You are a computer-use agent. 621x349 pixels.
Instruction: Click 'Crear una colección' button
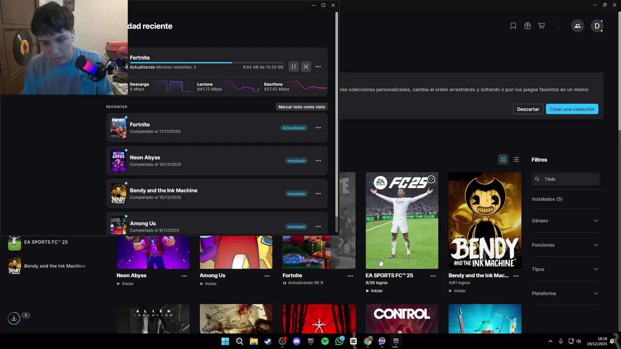tap(572, 109)
